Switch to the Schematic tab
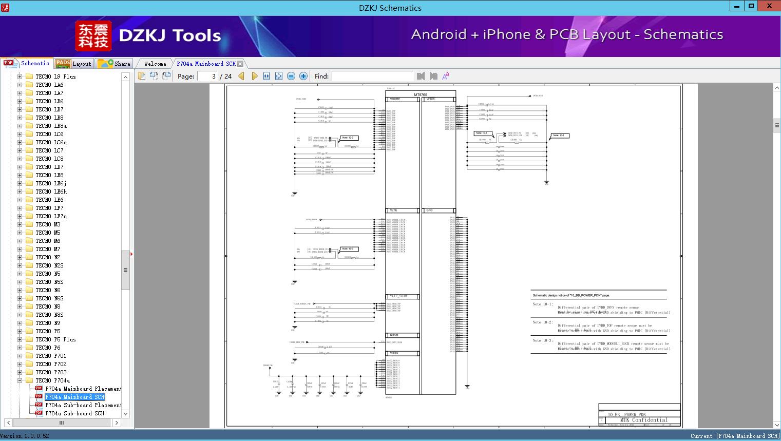This screenshot has width=781, height=441. coord(27,63)
